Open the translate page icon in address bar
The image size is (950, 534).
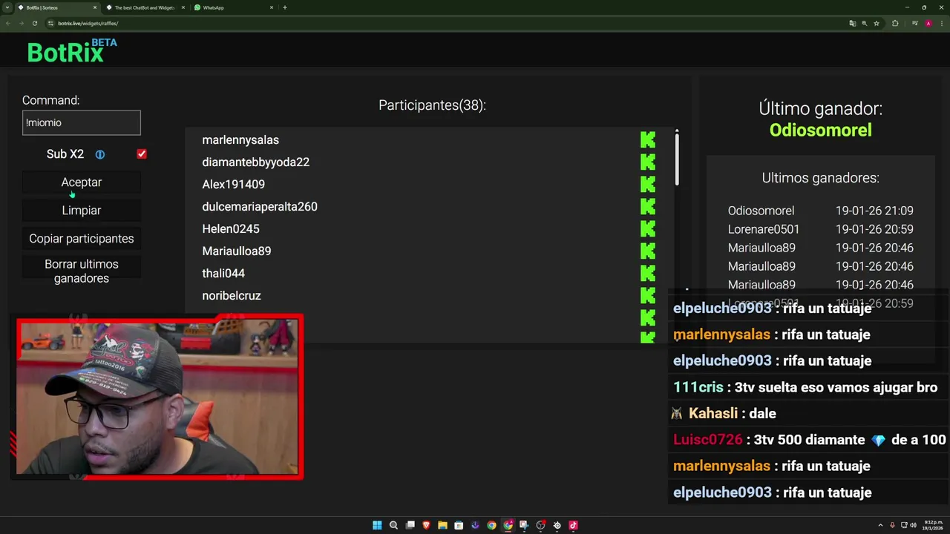pyautogui.click(x=853, y=23)
